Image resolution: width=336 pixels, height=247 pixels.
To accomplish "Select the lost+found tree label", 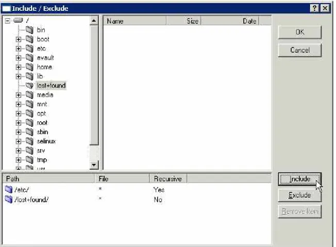I will tap(51, 86).
